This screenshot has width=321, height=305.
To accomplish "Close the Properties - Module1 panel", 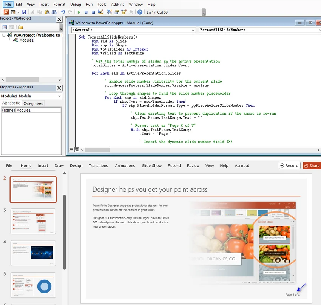I will 59,88.
